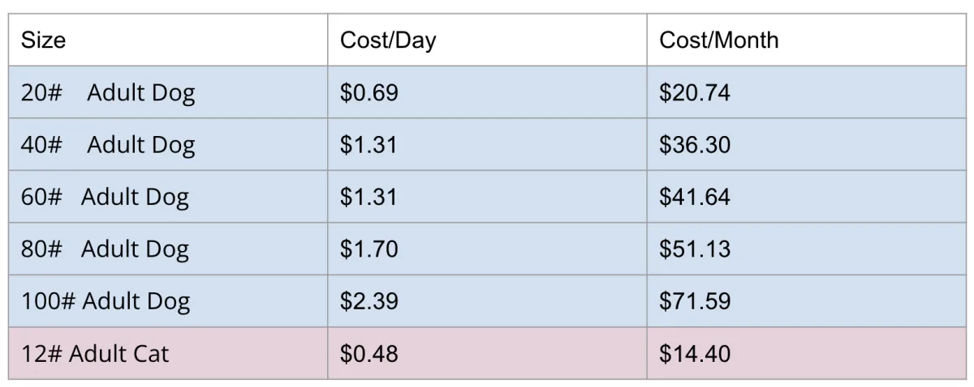
Task: Click the 40# Adult Dog cell
Action: click(168, 144)
